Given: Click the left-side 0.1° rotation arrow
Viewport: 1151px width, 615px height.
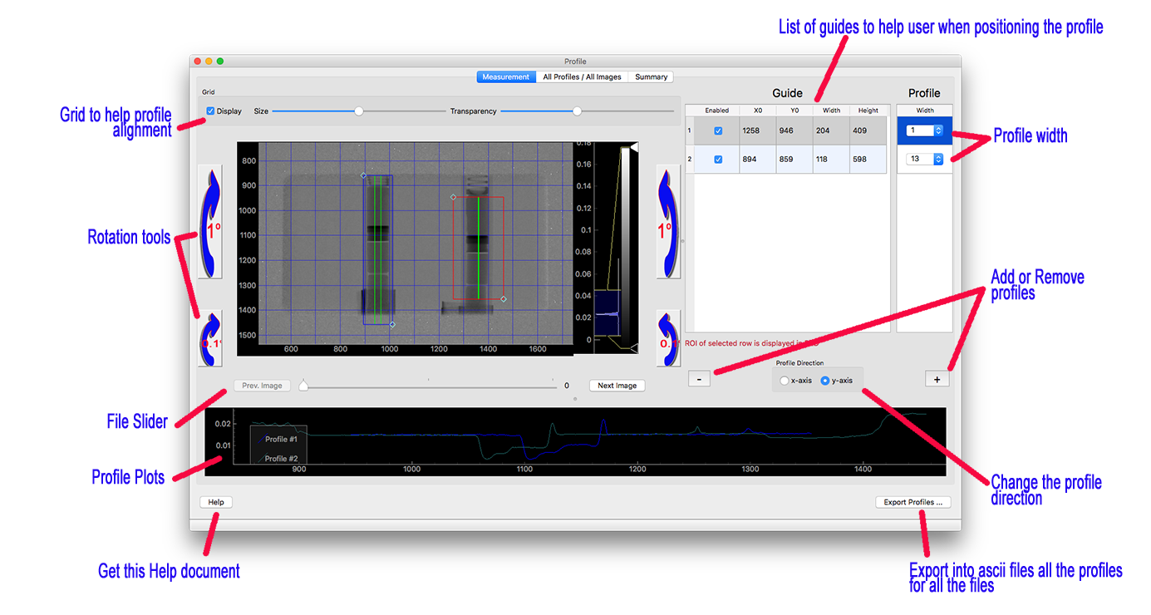Looking at the screenshot, I should click(211, 338).
